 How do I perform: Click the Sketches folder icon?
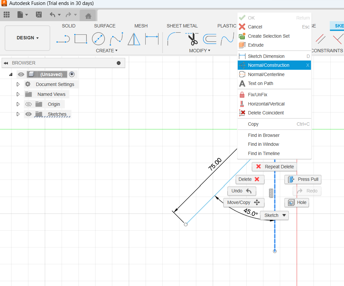tap(39, 114)
